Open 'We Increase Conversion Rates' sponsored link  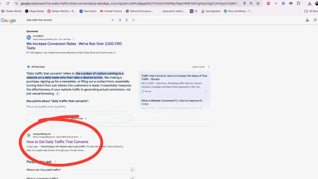(74, 46)
